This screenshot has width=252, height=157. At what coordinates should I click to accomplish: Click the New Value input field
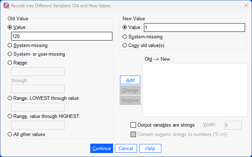tap(194, 27)
